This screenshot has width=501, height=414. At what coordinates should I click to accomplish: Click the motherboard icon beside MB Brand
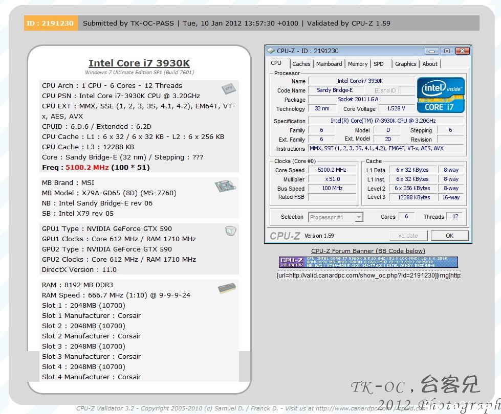(x=225, y=186)
